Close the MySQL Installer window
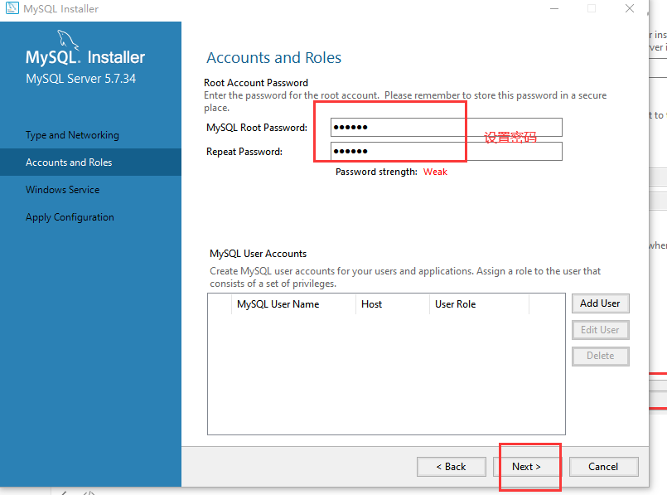 click(630, 8)
